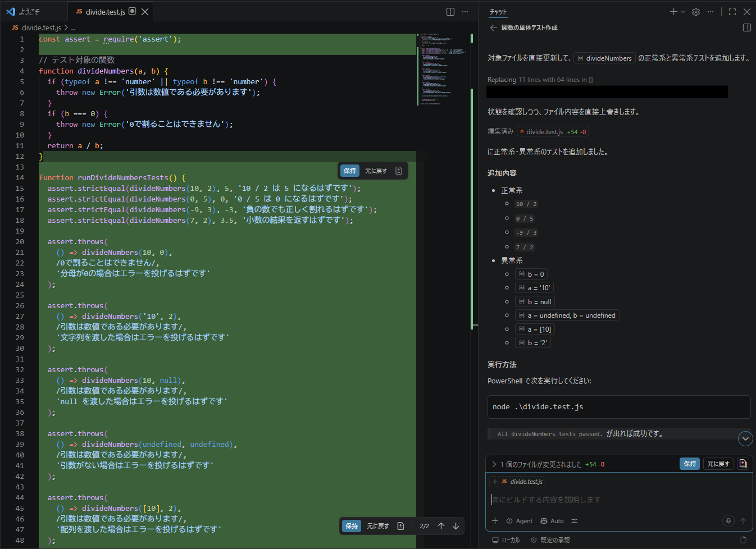Go back from 関数の単体テスト作成 chat
The width and height of the screenshot is (756, 549).
493,28
